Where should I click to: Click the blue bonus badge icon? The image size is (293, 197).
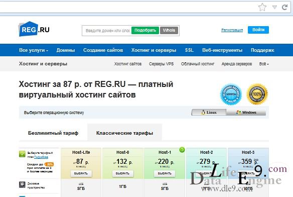click(231, 94)
